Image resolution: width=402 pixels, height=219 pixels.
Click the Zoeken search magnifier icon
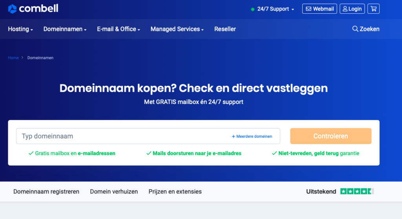coord(355,29)
